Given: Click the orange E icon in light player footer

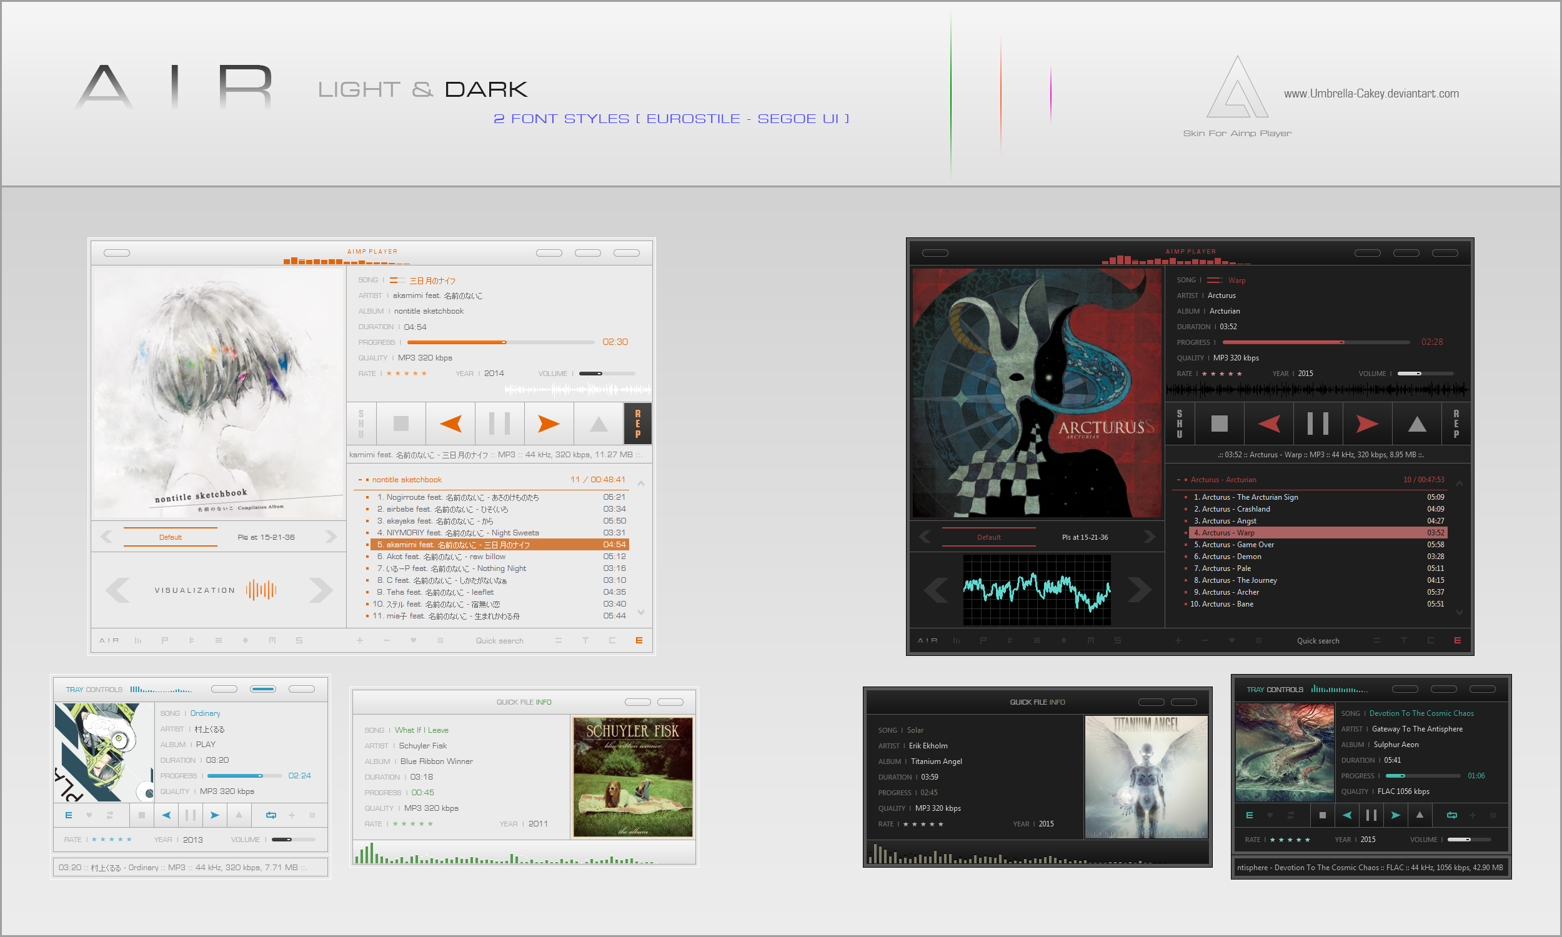Looking at the screenshot, I should (x=639, y=640).
